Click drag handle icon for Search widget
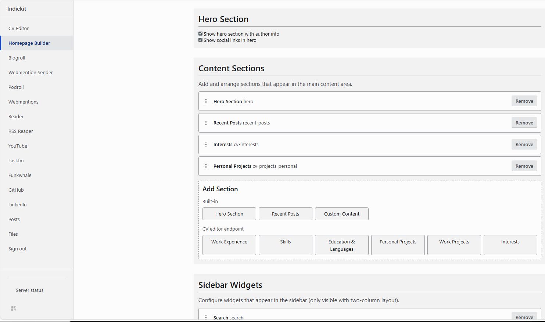The image size is (545, 322). tap(206, 317)
